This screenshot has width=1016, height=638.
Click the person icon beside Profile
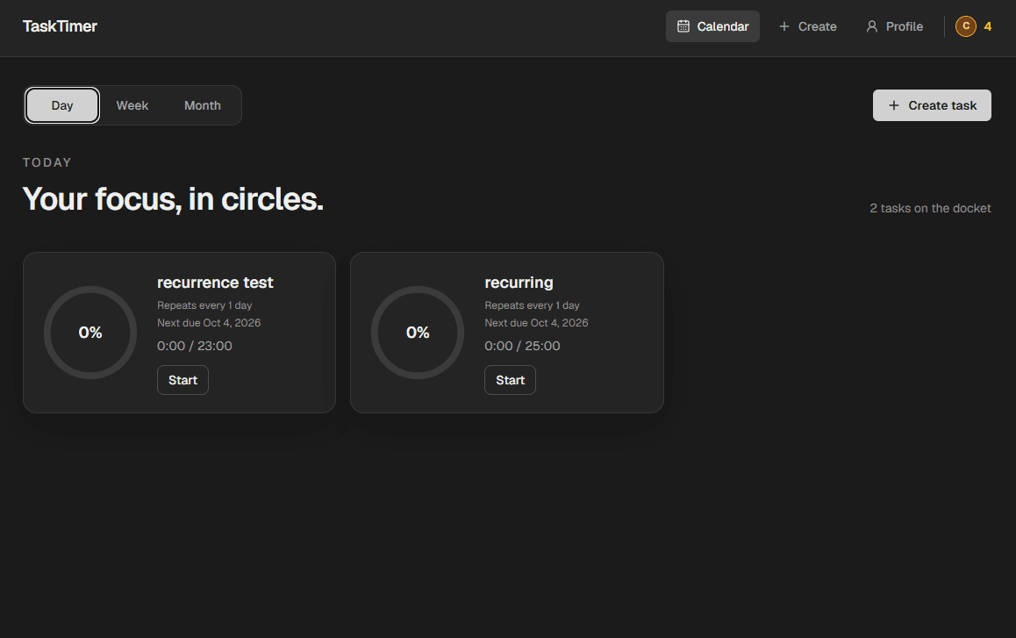coord(872,26)
